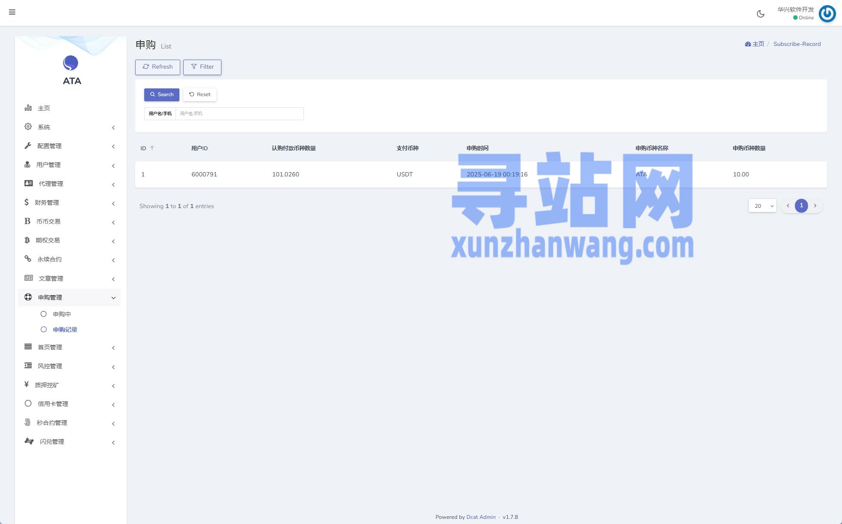
Task: Click the 秒合约管理 coin icon
Action: [x=27, y=422]
